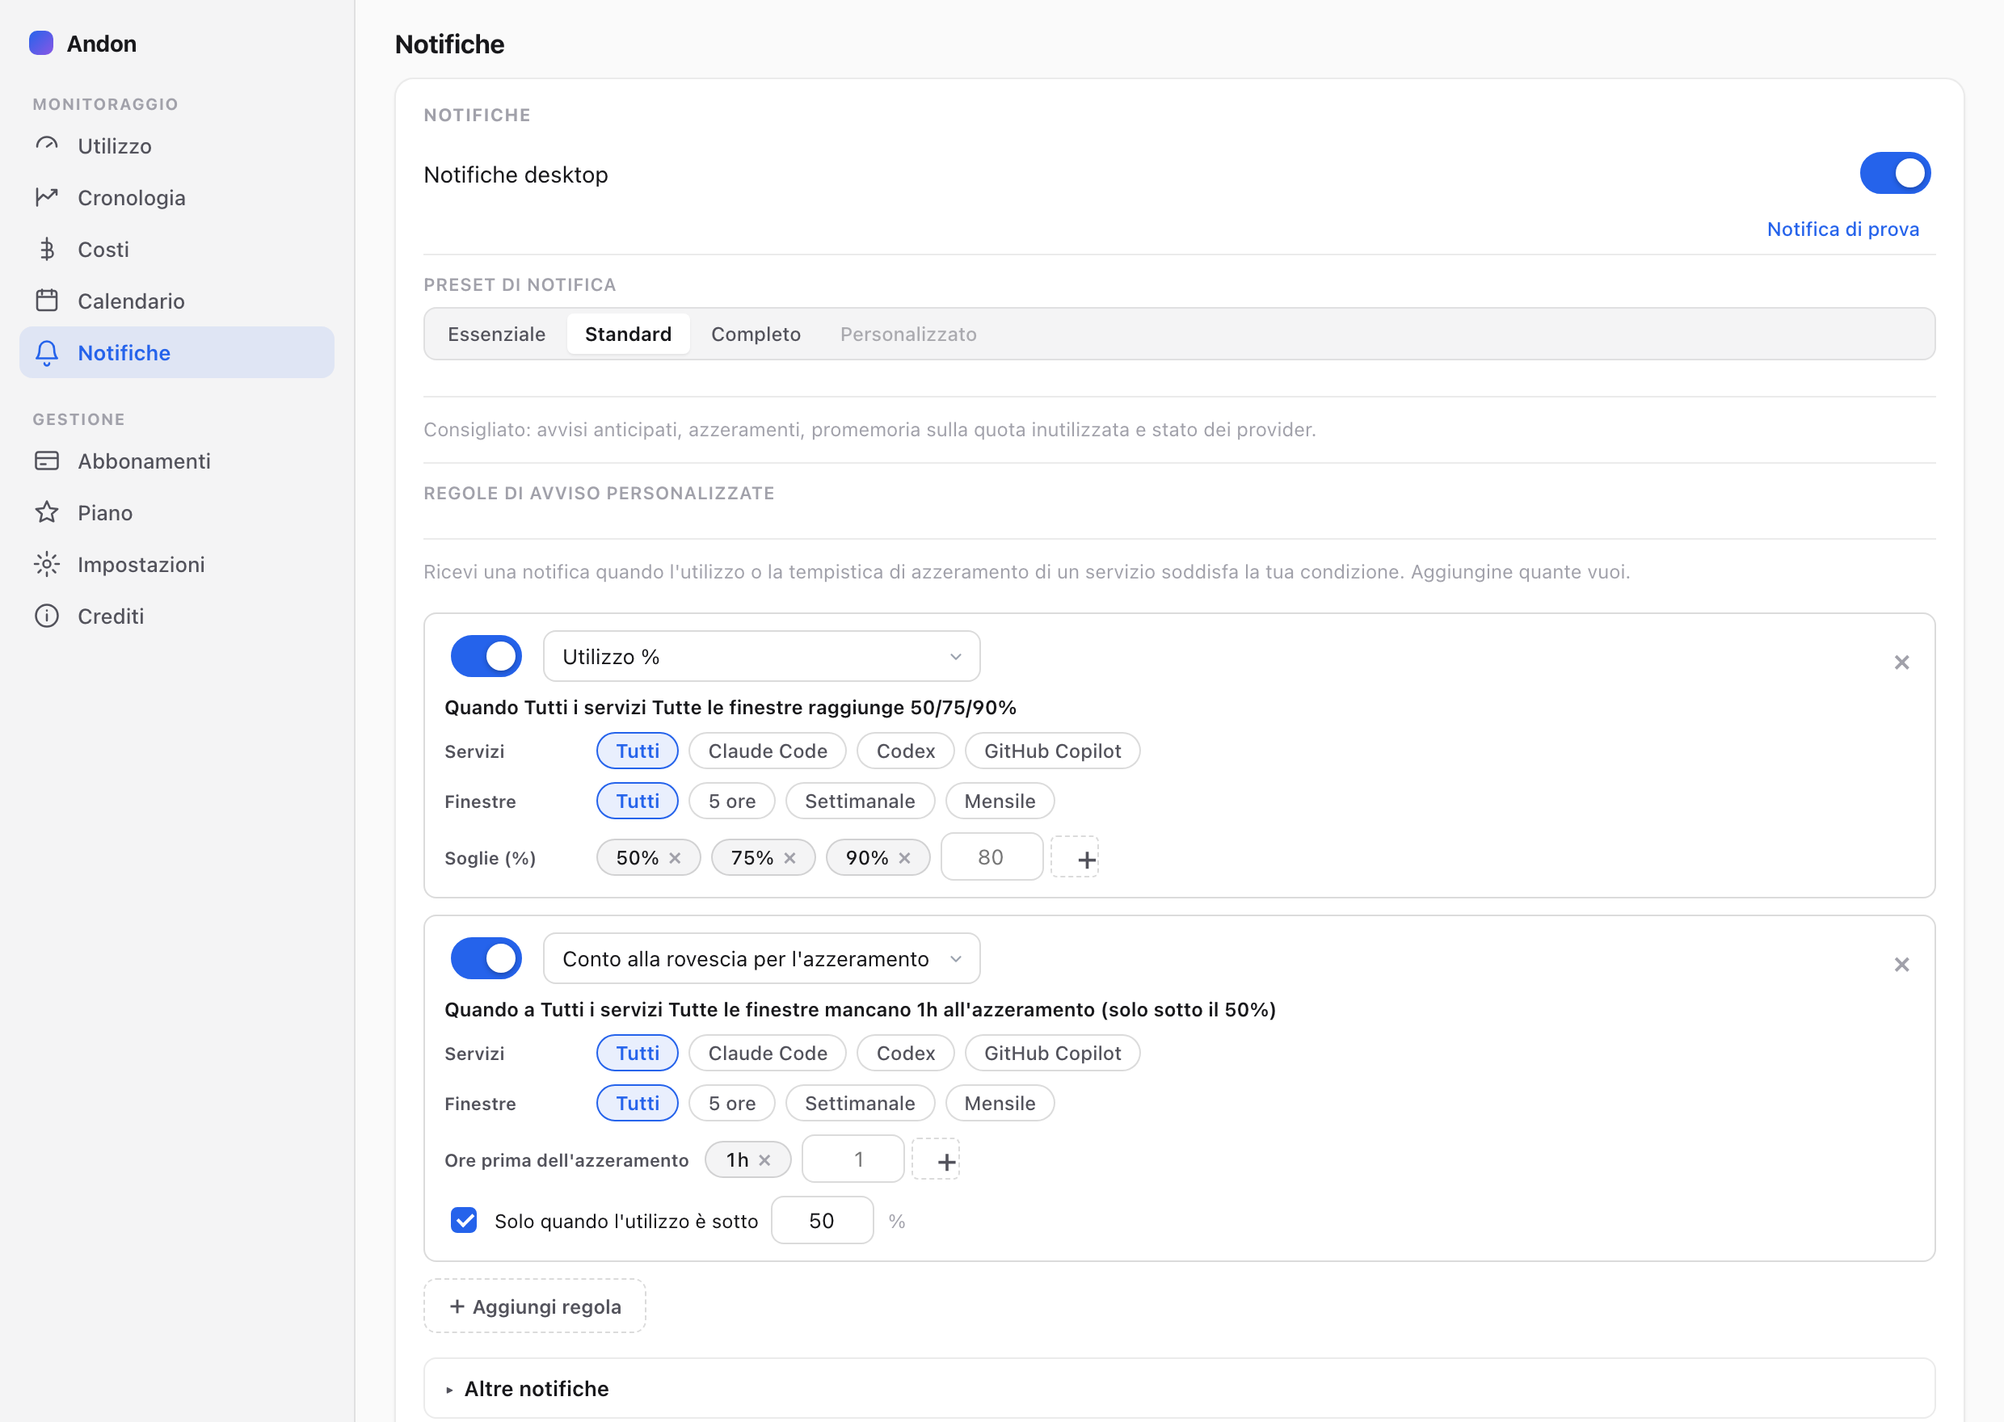
Task: Open Crediti via its info icon
Action: [x=48, y=616]
